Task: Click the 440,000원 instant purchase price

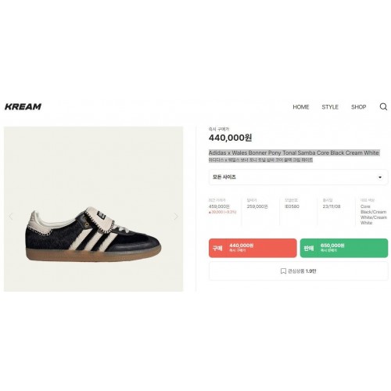Action: coord(230,138)
